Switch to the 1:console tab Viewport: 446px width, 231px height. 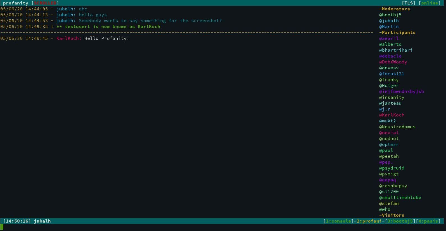pos(338,221)
